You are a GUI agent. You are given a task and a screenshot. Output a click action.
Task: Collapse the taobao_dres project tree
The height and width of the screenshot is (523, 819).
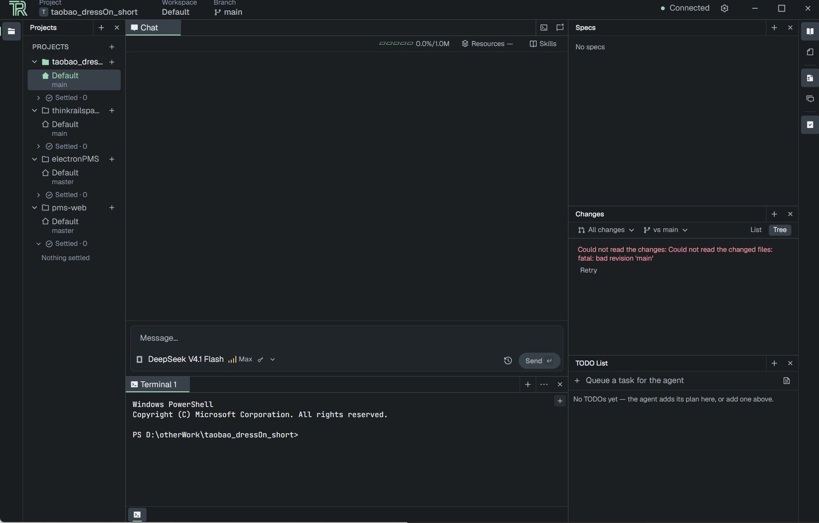(x=35, y=62)
